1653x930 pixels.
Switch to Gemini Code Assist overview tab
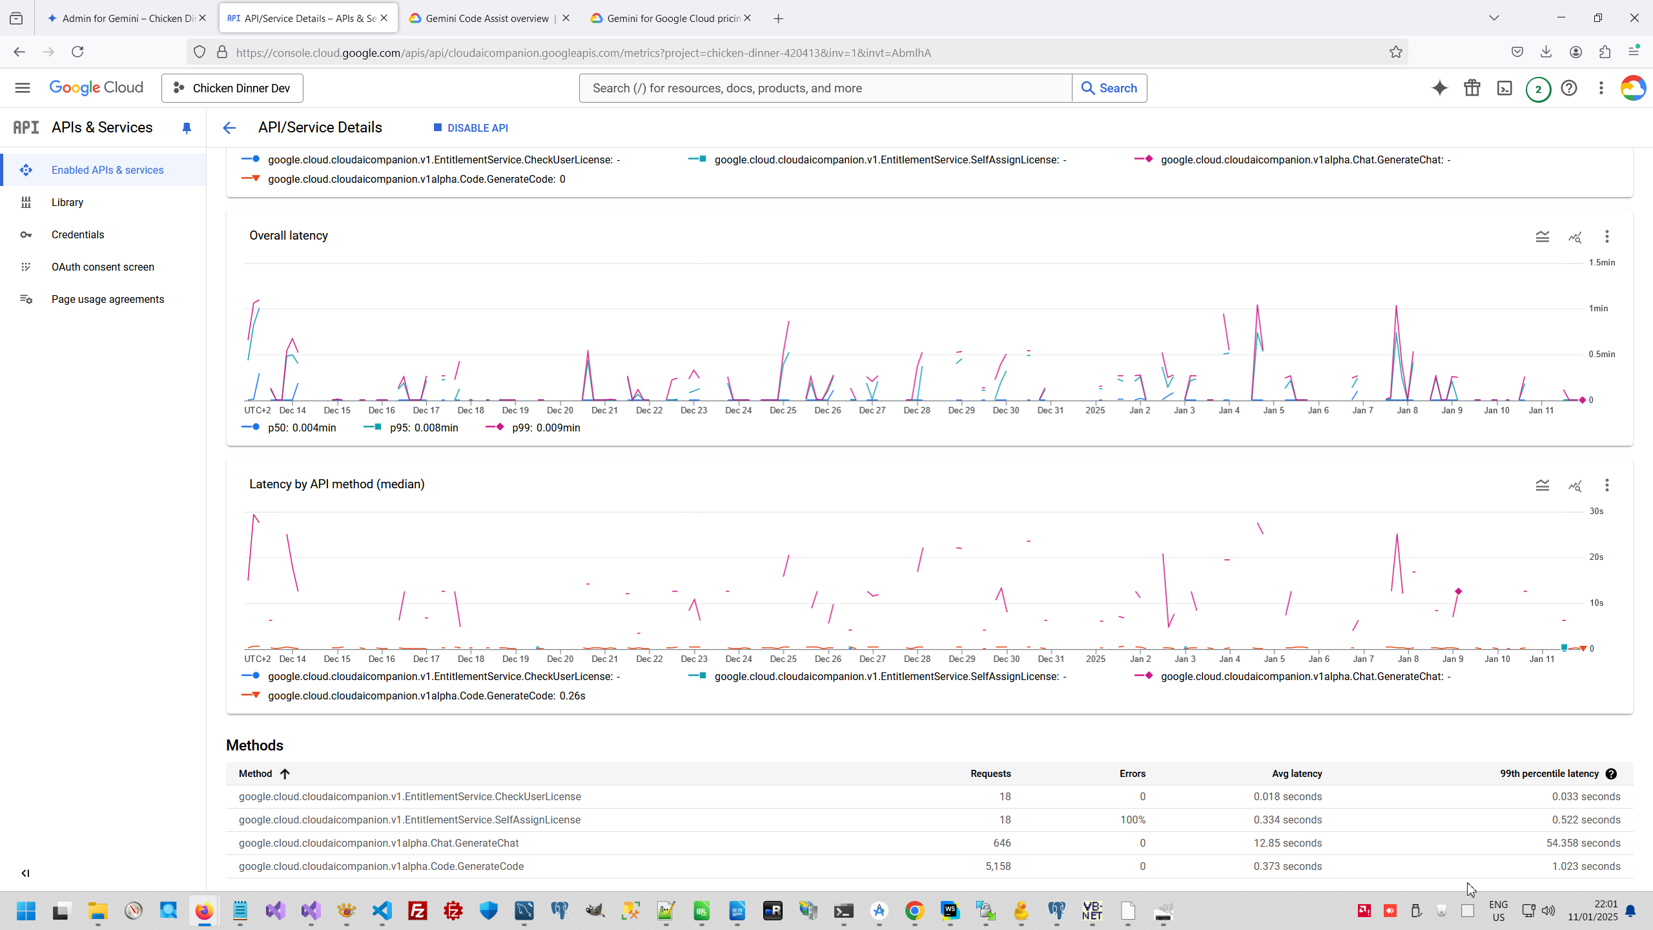[487, 18]
